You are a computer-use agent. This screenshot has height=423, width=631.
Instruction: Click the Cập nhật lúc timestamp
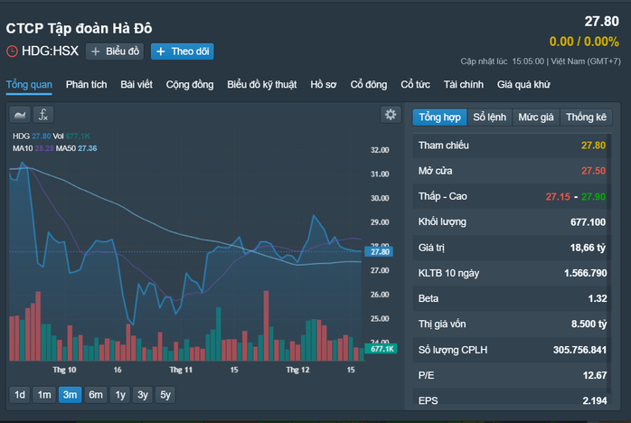click(x=541, y=61)
